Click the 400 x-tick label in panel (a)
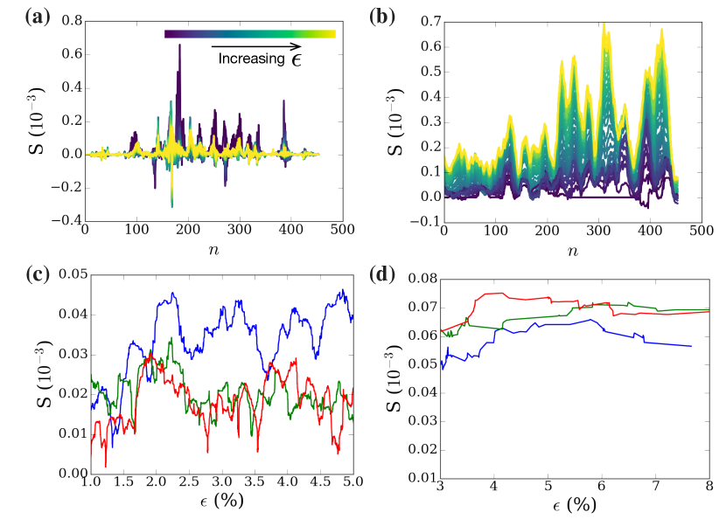726x526 pixels. (290, 230)
